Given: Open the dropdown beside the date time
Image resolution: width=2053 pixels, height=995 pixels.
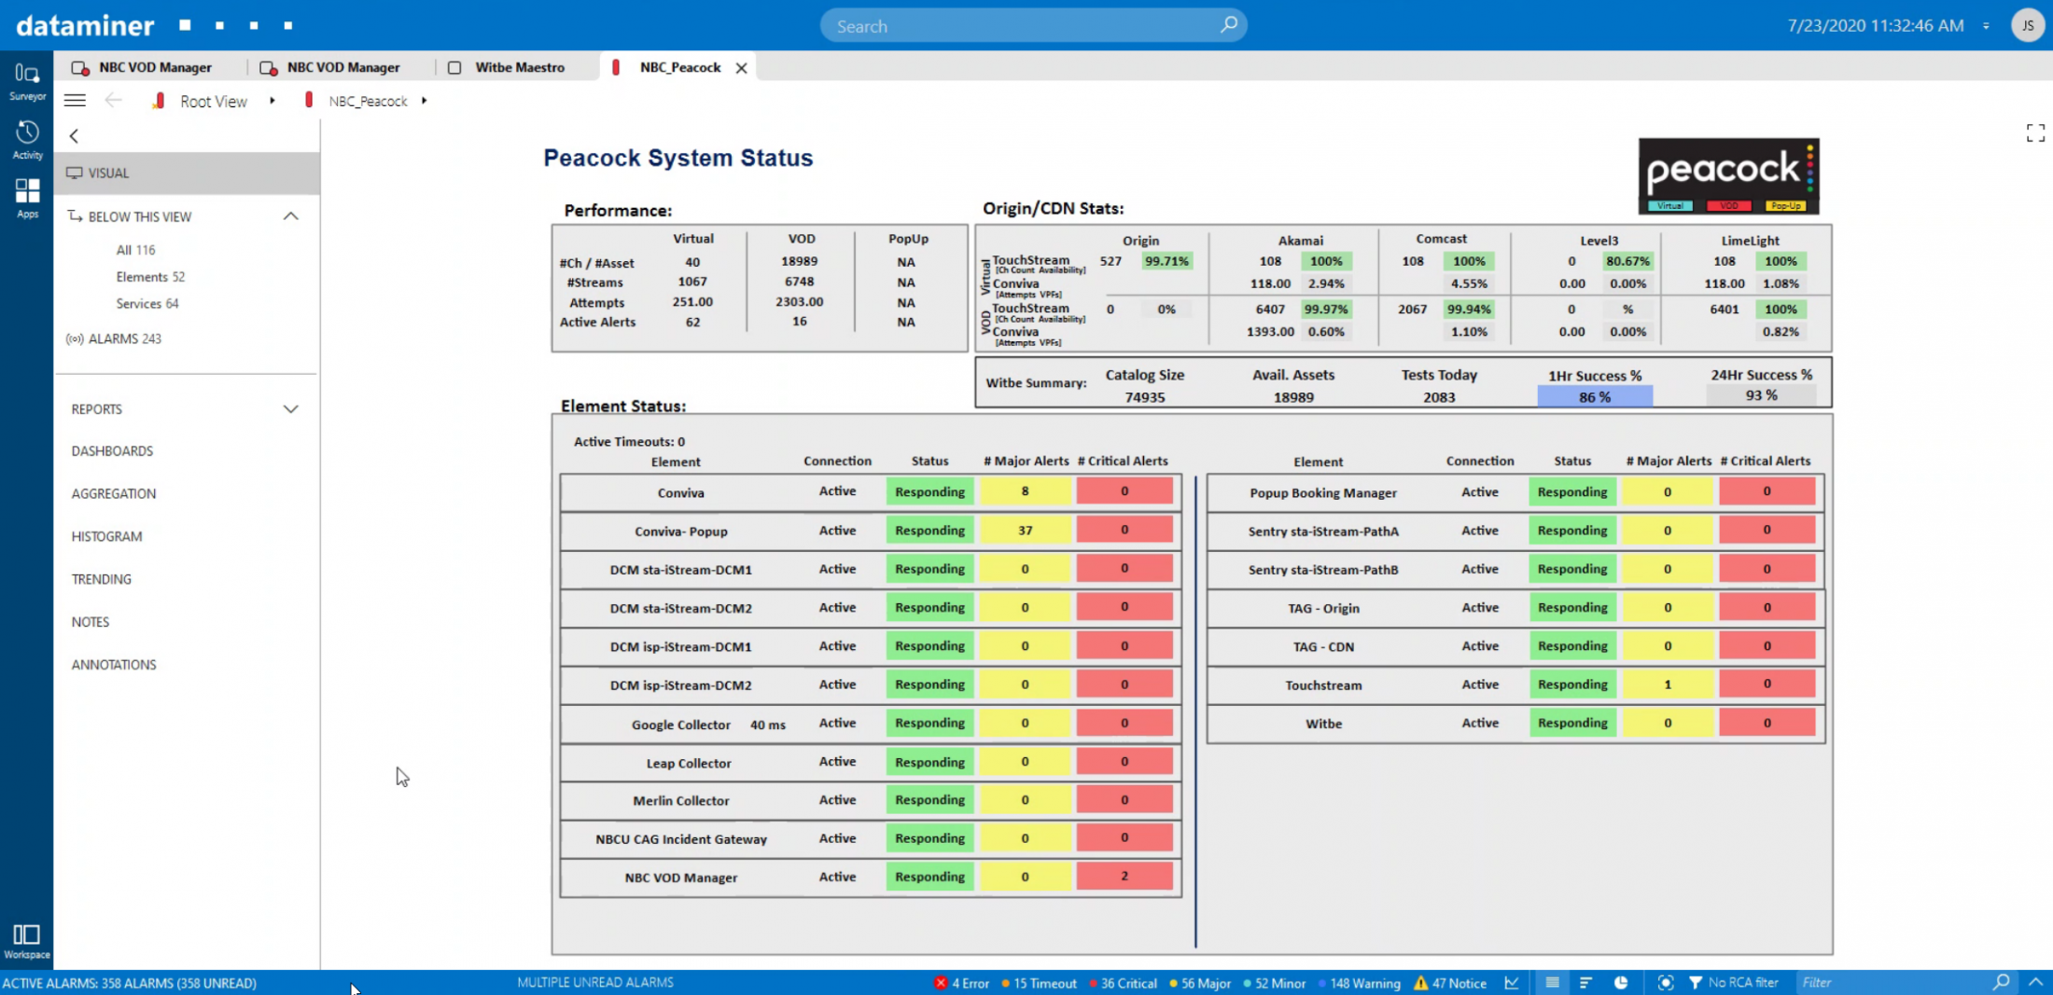Looking at the screenshot, I should click(x=1985, y=26).
